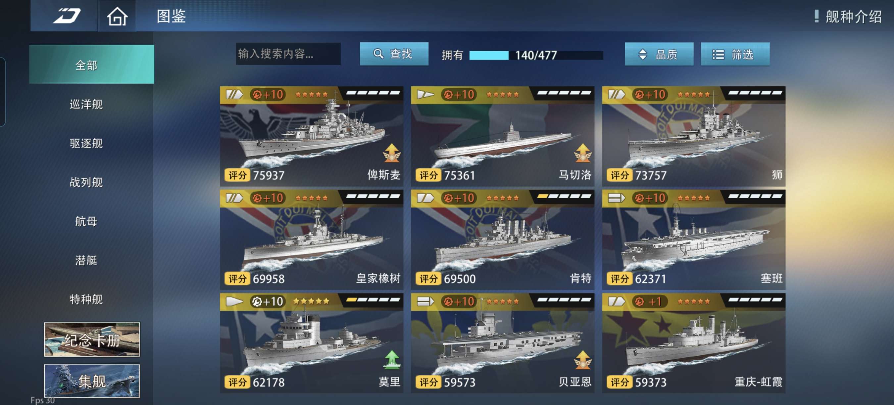Image resolution: width=894 pixels, height=405 pixels.
Task: Click the 拥有 140/477 progress bar
Action: 536,55
